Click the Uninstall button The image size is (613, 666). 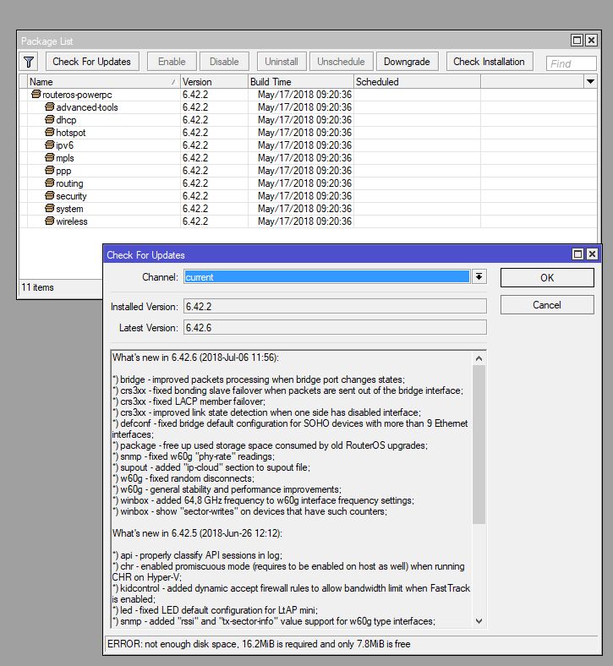(x=282, y=62)
